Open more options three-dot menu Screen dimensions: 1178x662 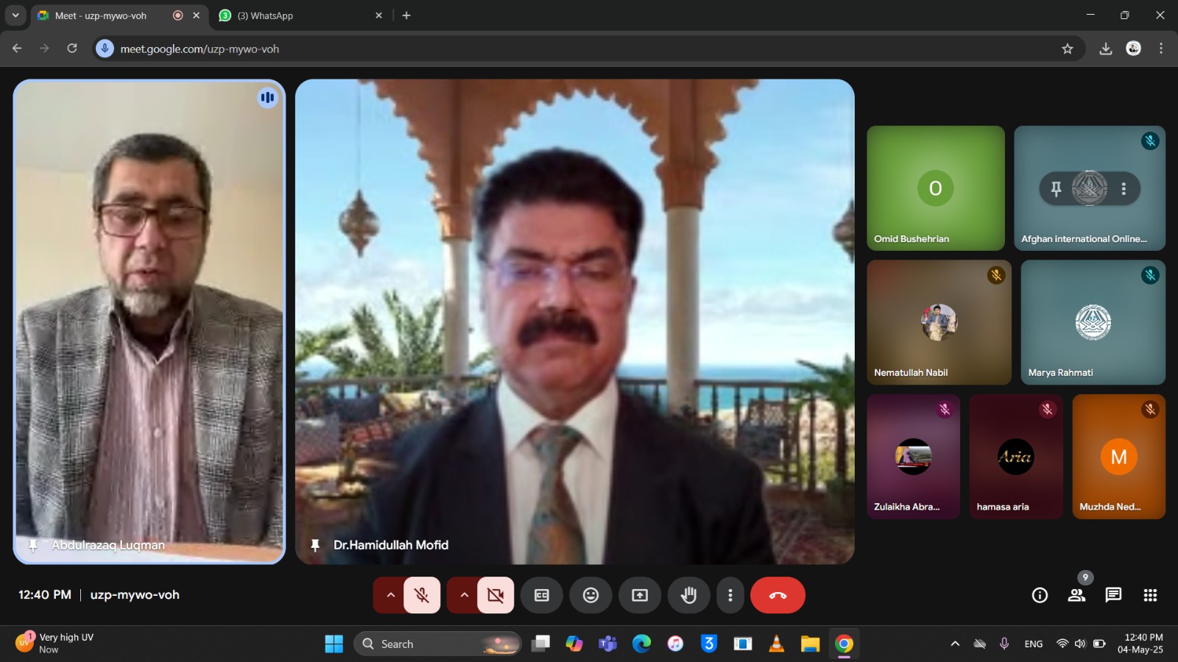point(730,595)
